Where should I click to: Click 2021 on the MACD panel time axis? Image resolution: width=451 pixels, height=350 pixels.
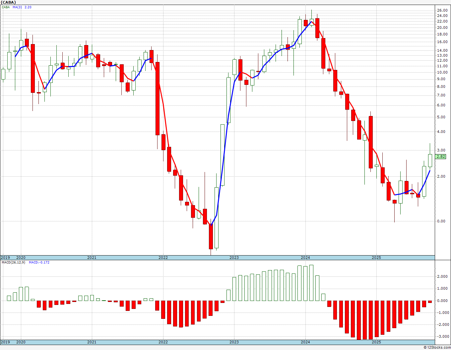click(92, 342)
